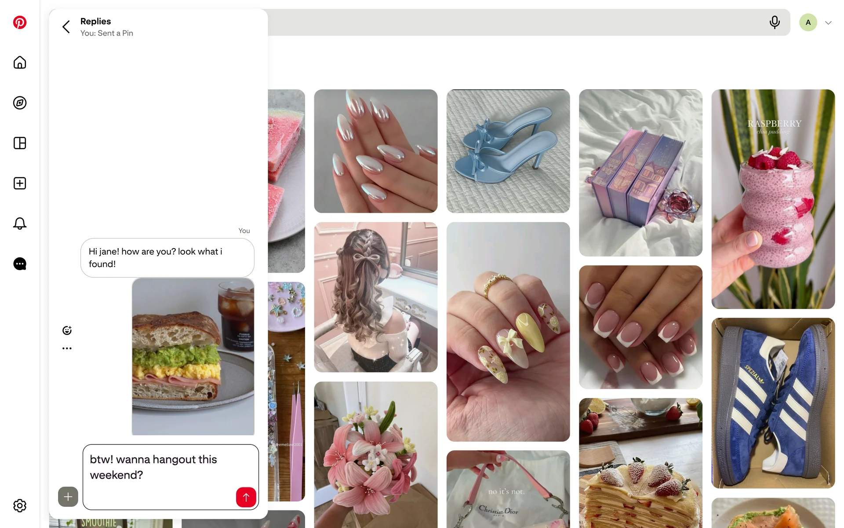Click the Create pin plus icon
The height and width of the screenshot is (528, 844).
tap(20, 183)
